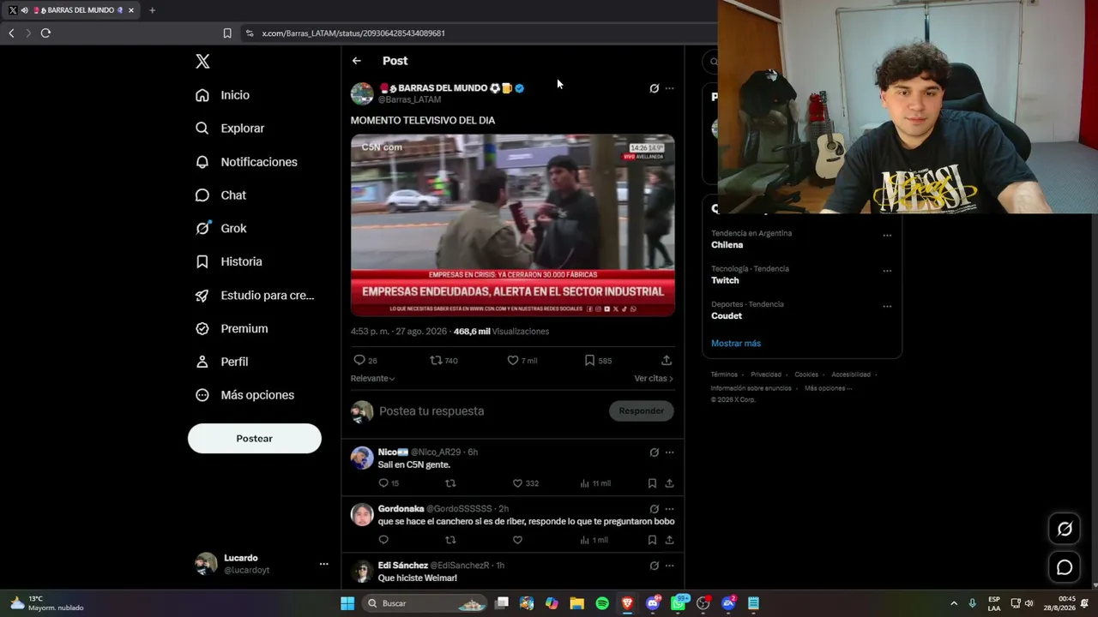Screen dimensions: 1098x617
Task: Open the more menu on the BARRAS DEL MUNDO post
Action: pyautogui.click(x=670, y=88)
